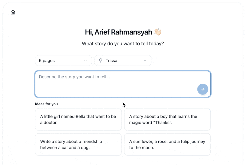Open the 5 pages length dropdown
Screen dimensions: 246x165
coord(63,61)
